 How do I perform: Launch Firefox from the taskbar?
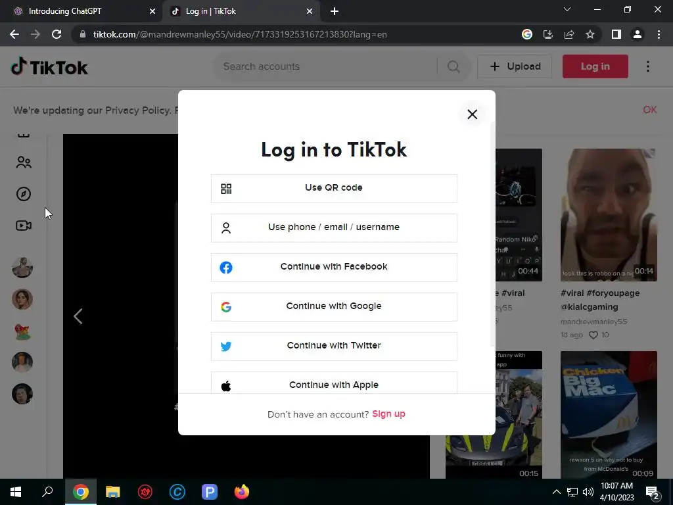tap(242, 492)
